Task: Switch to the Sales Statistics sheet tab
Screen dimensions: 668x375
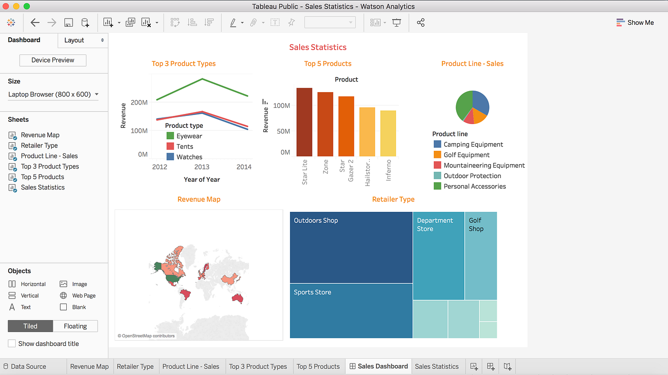Action: (x=437, y=366)
